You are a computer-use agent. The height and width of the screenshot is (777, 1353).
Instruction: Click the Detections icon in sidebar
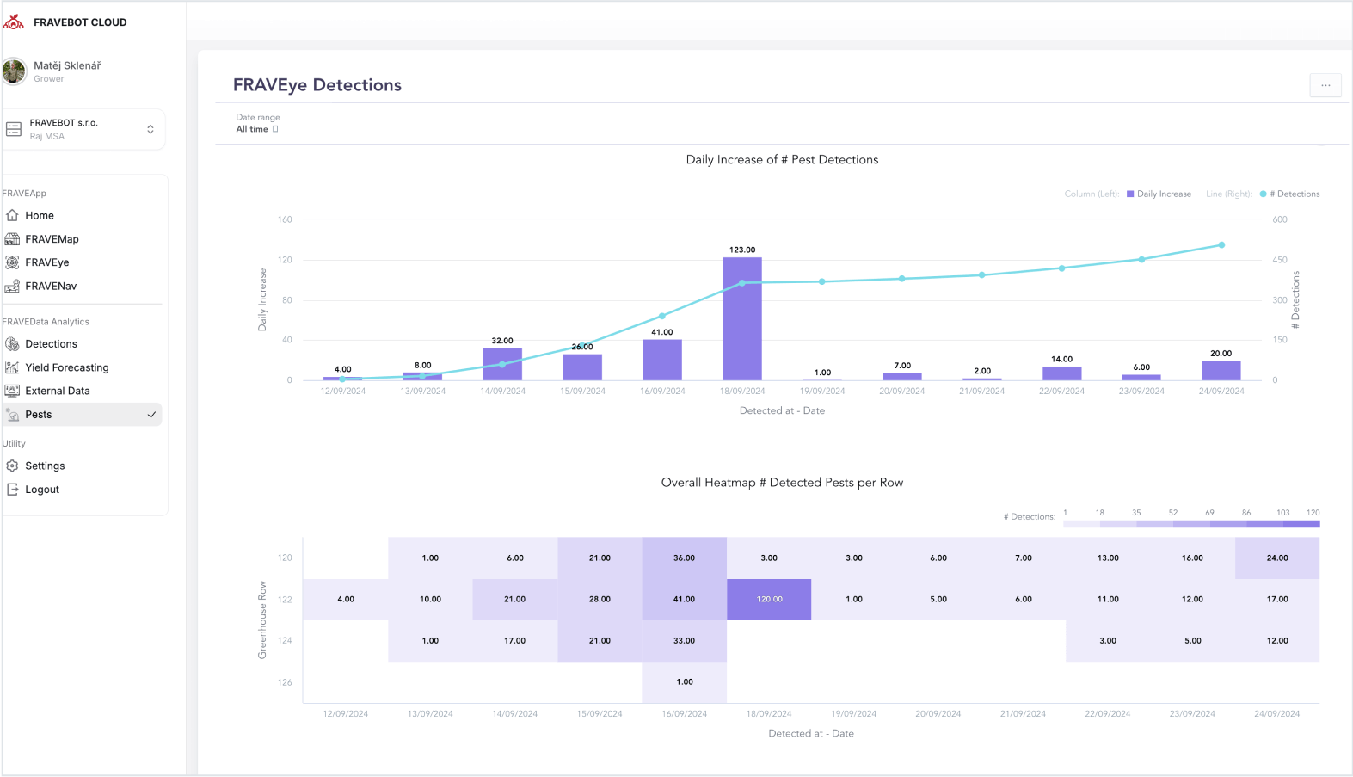[12, 344]
